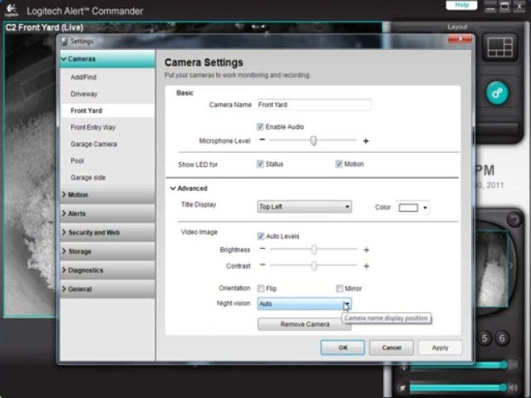
Task: Click the speaker volume icon at bottom right
Action: pos(513,387)
